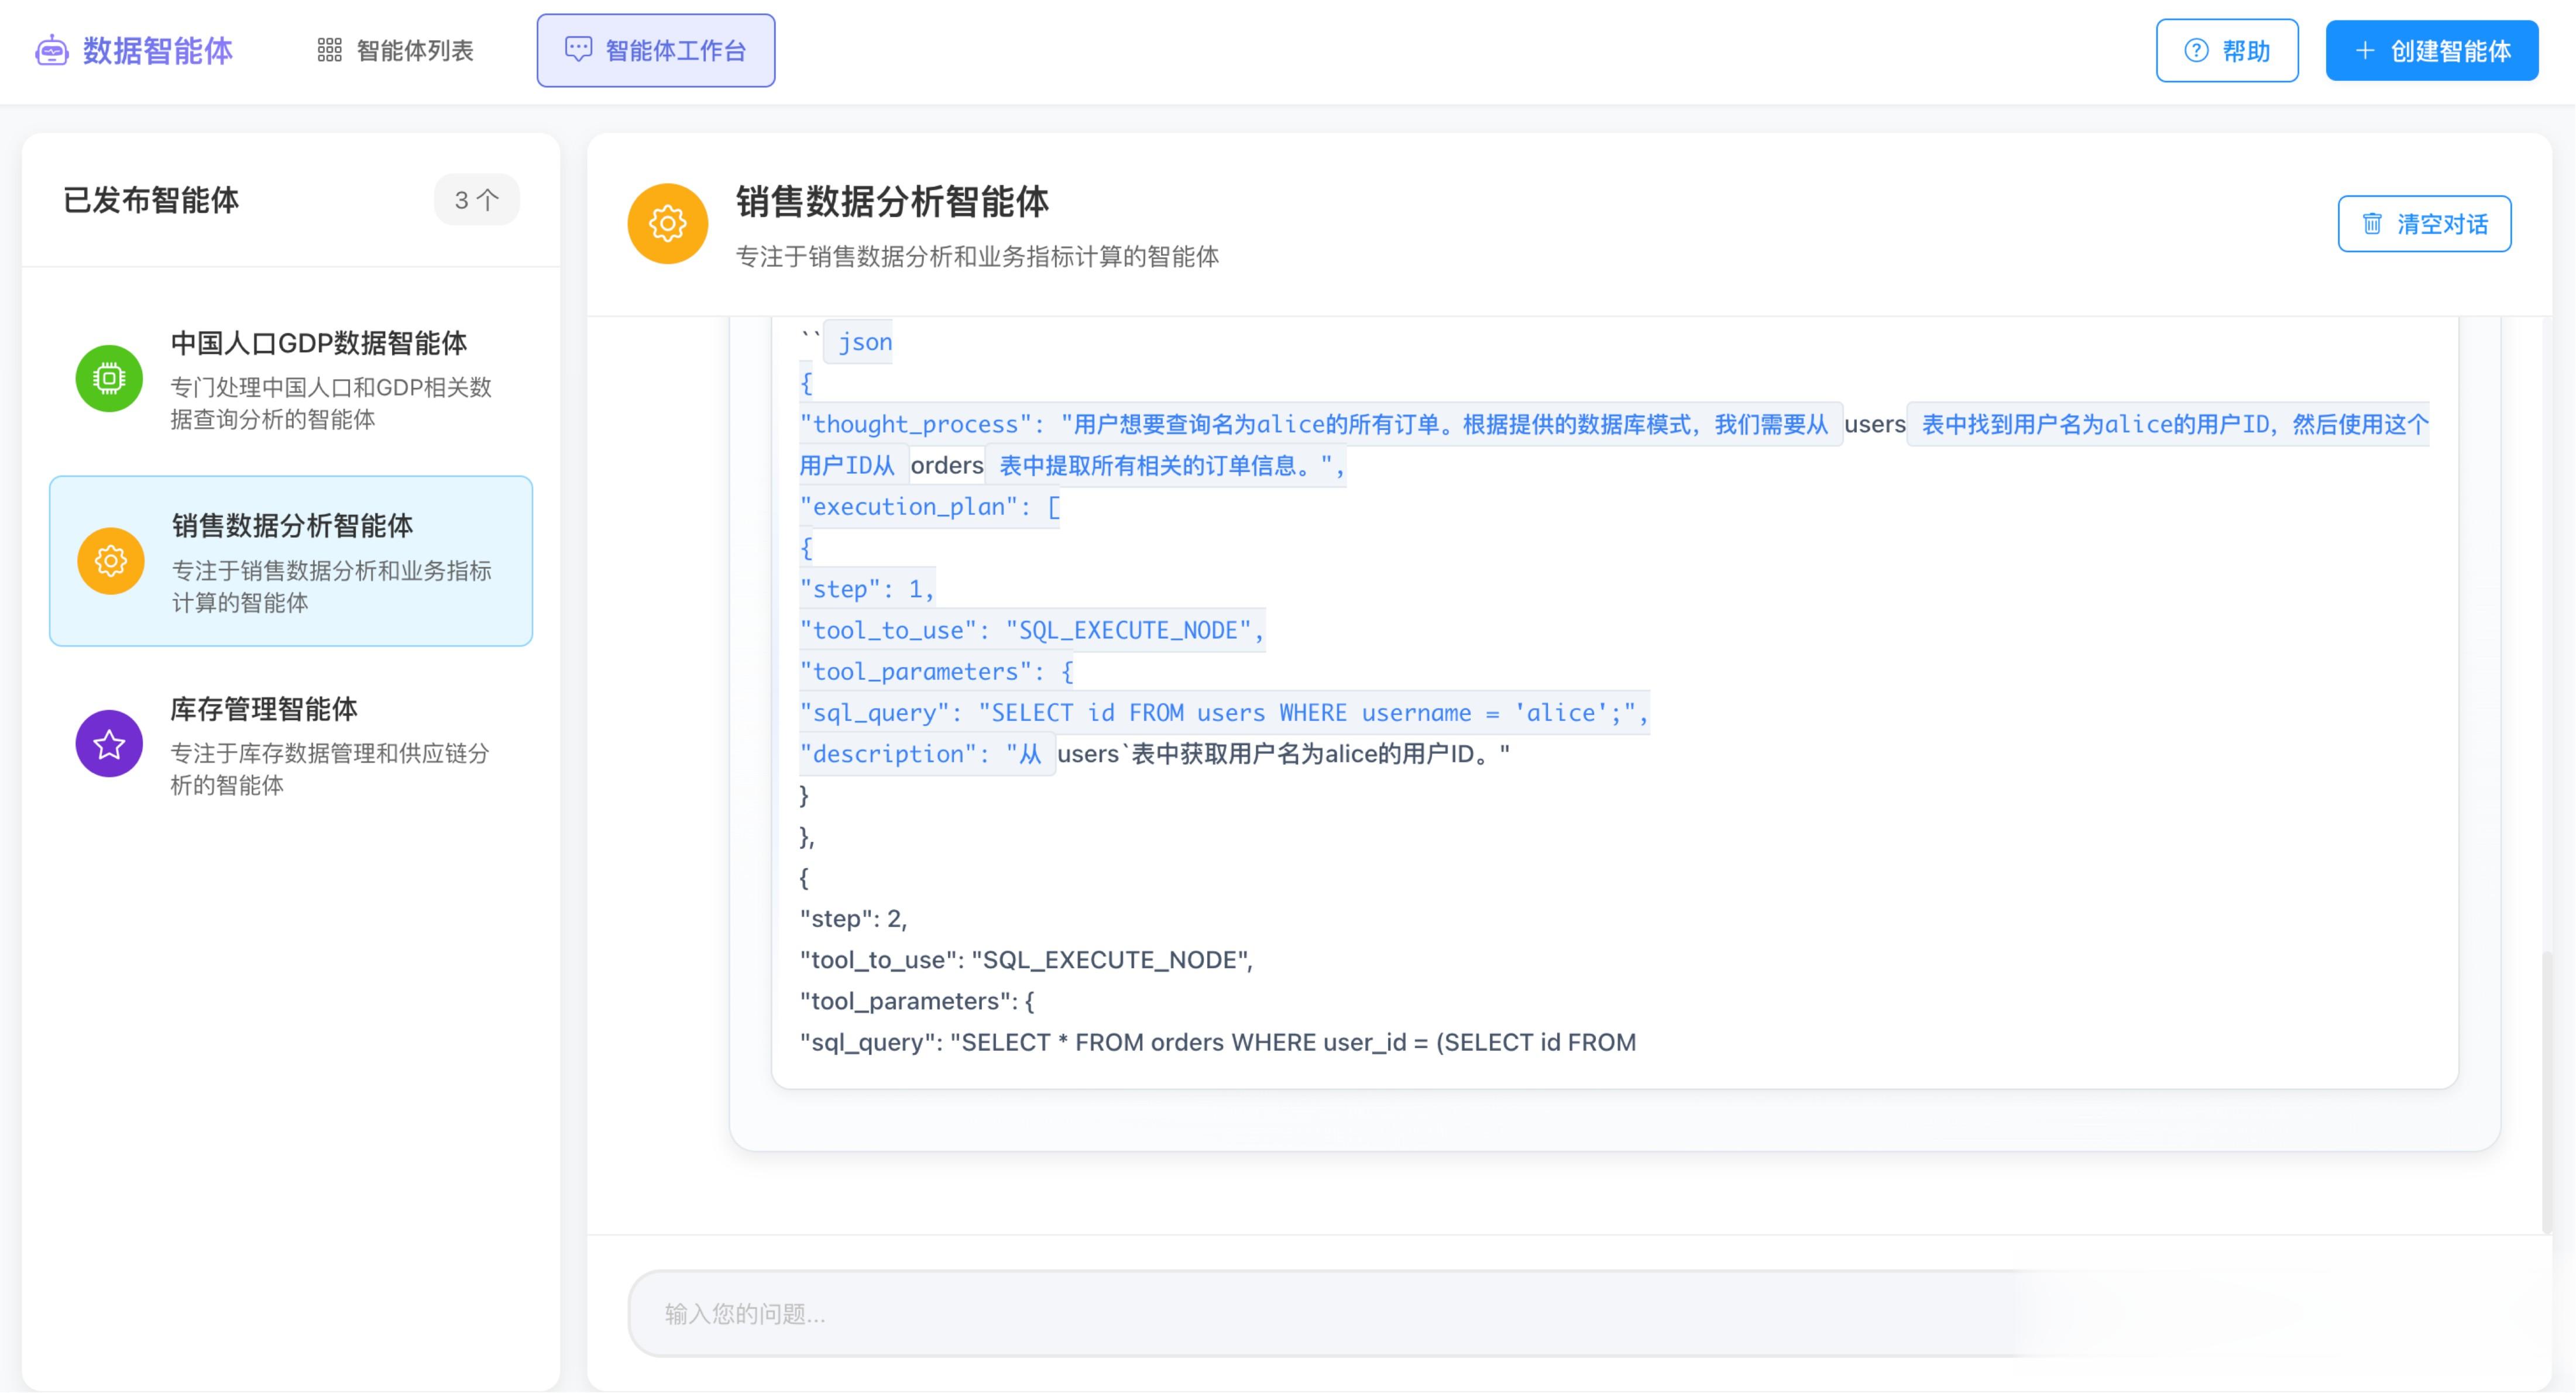2576x1393 pixels.
Task: Click the plus icon in 创建智能体
Action: [2364, 51]
